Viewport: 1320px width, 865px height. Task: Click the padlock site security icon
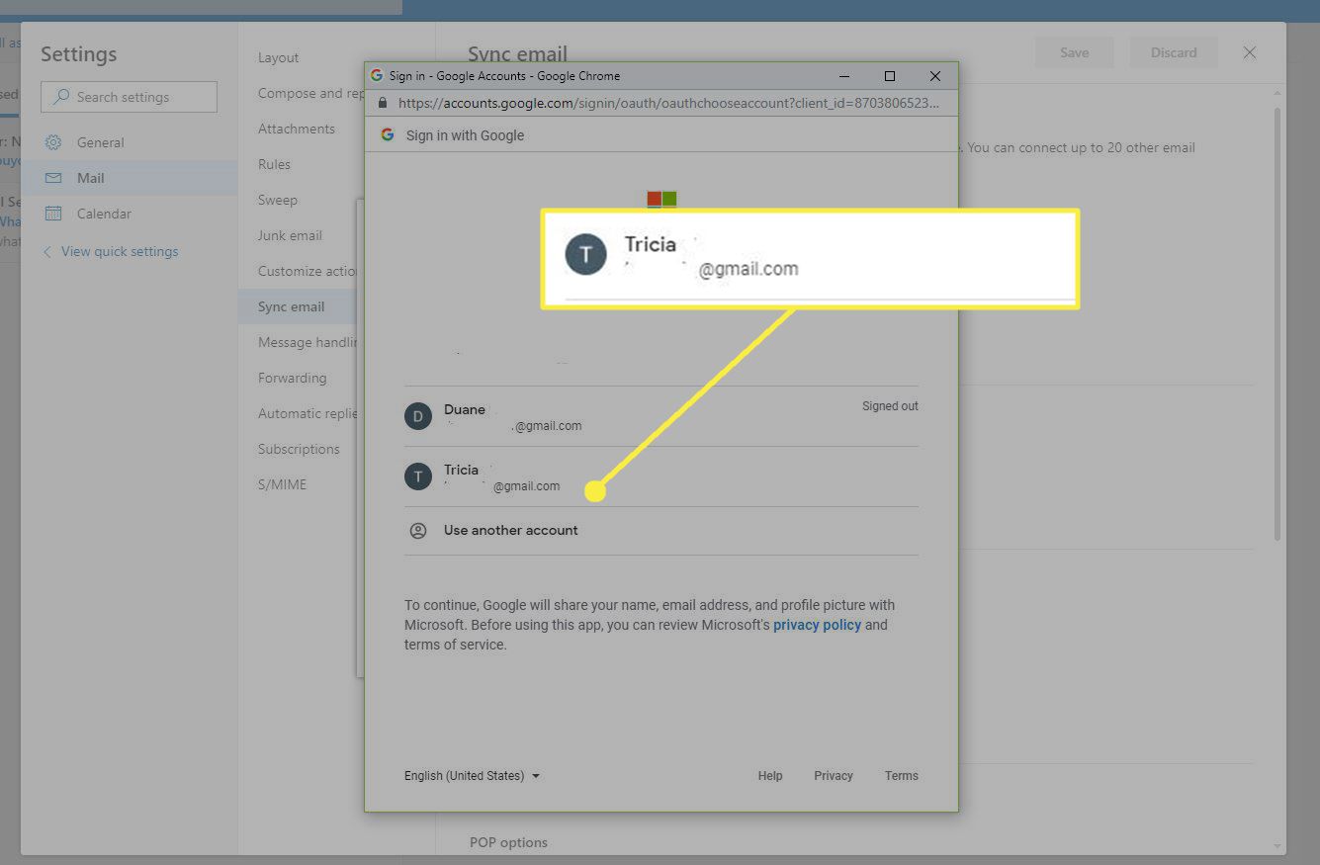coord(383,103)
